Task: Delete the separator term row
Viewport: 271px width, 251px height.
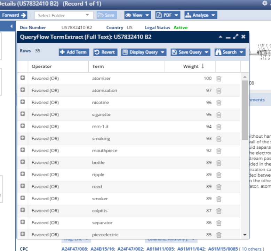Action: pos(219,223)
